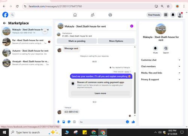Click 'Message sent' bubble

point(71,49)
